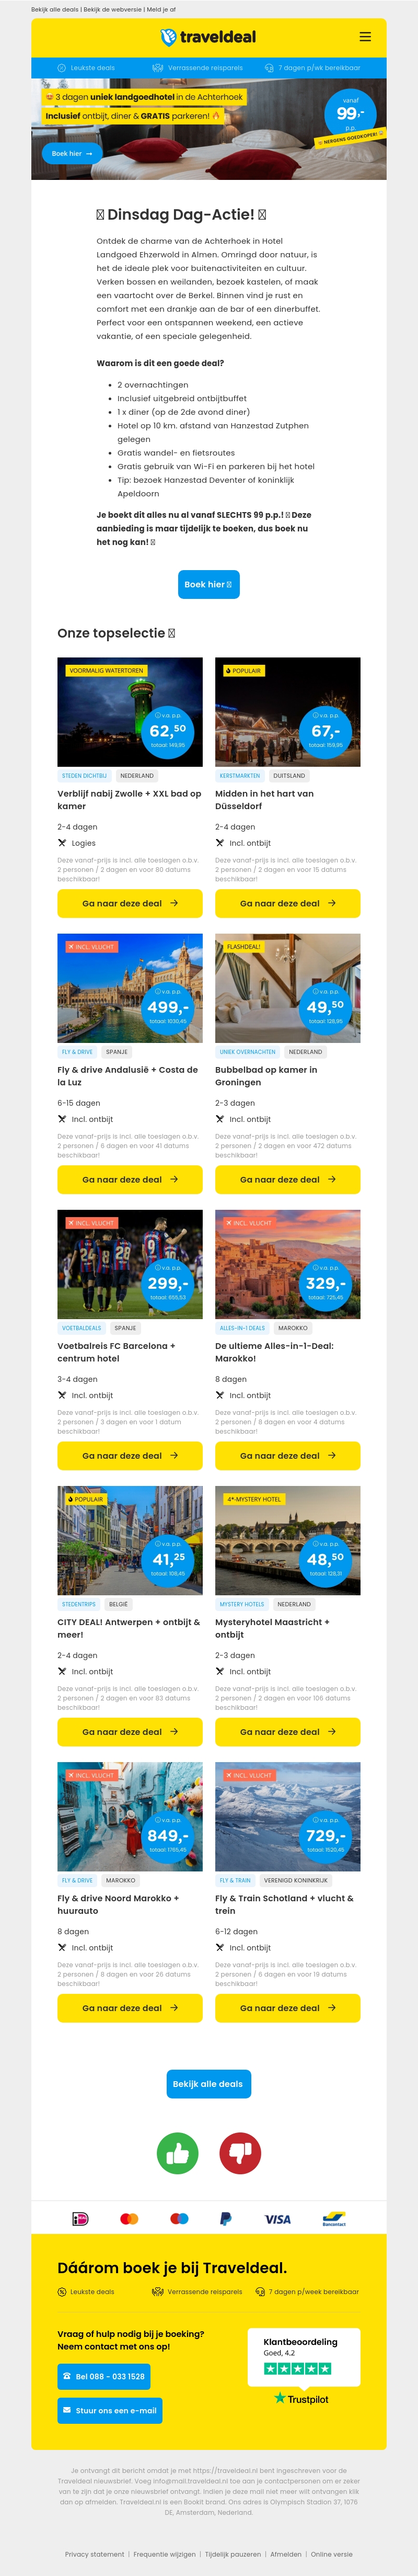The width and height of the screenshot is (418, 2576).
Task: Click the VISA payment icon
Action: (x=277, y=2217)
